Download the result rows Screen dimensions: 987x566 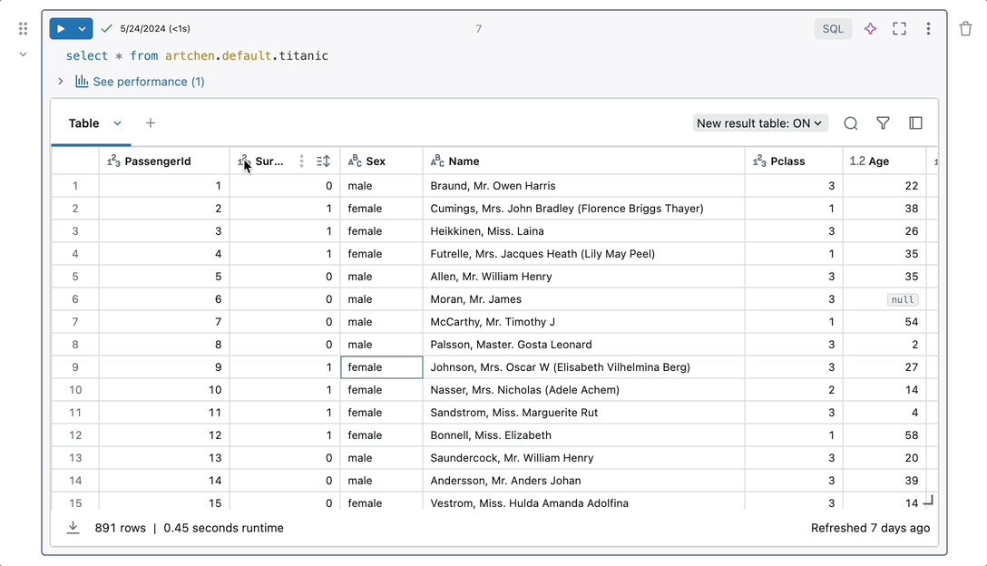[73, 528]
